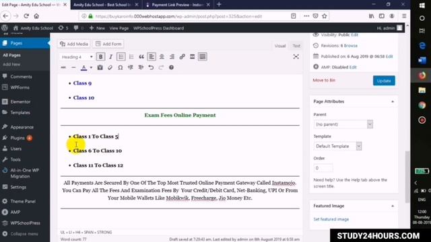
Task: Switch to the Visual editor tab
Action: [280, 46]
